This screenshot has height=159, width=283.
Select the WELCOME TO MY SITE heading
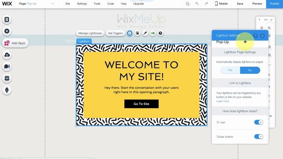(141, 71)
